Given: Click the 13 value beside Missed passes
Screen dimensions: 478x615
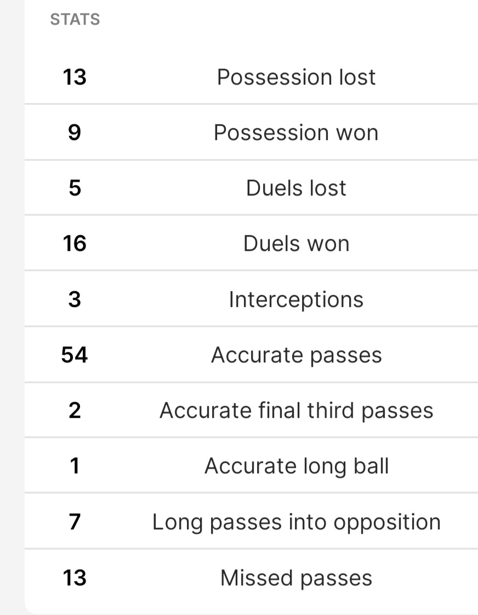Looking at the screenshot, I should pos(75,578).
